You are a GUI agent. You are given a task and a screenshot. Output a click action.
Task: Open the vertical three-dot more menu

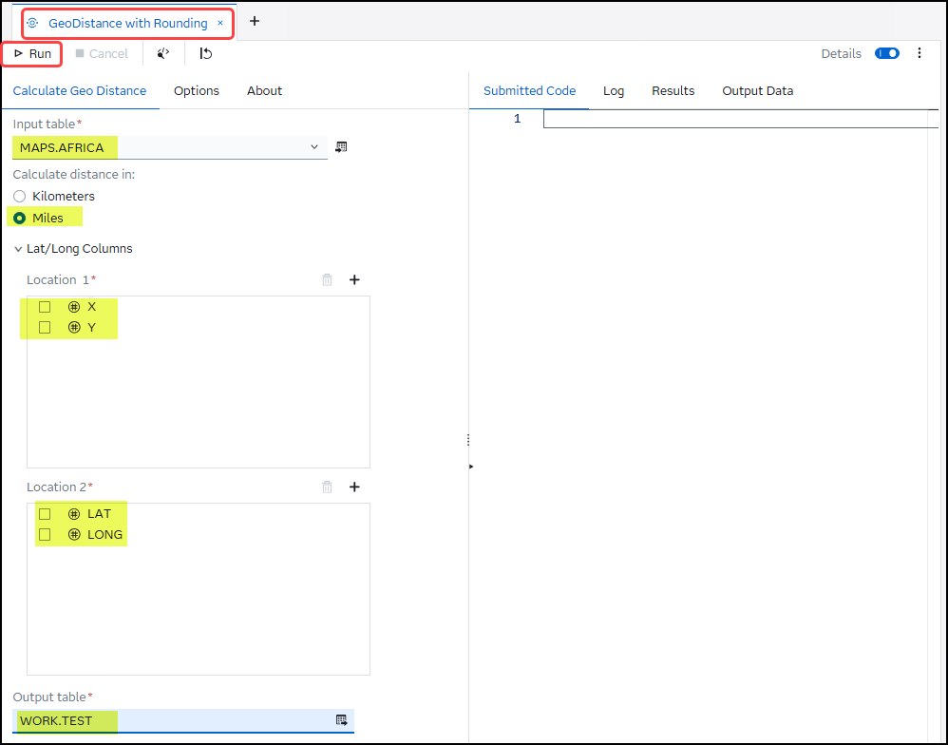tap(919, 53)
